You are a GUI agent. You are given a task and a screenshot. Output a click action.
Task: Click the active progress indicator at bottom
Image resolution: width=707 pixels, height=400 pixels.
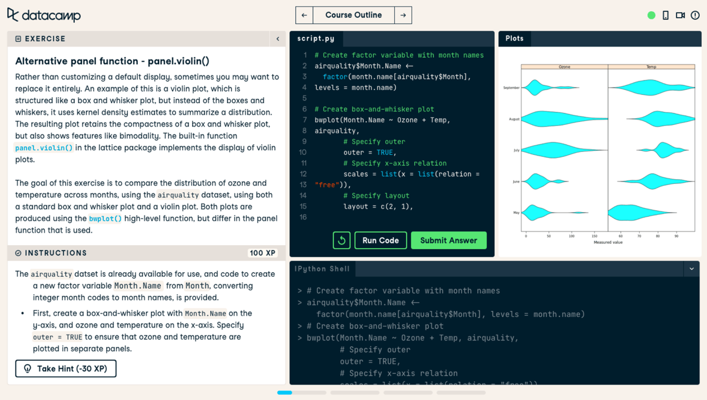(x=285, y=392)
